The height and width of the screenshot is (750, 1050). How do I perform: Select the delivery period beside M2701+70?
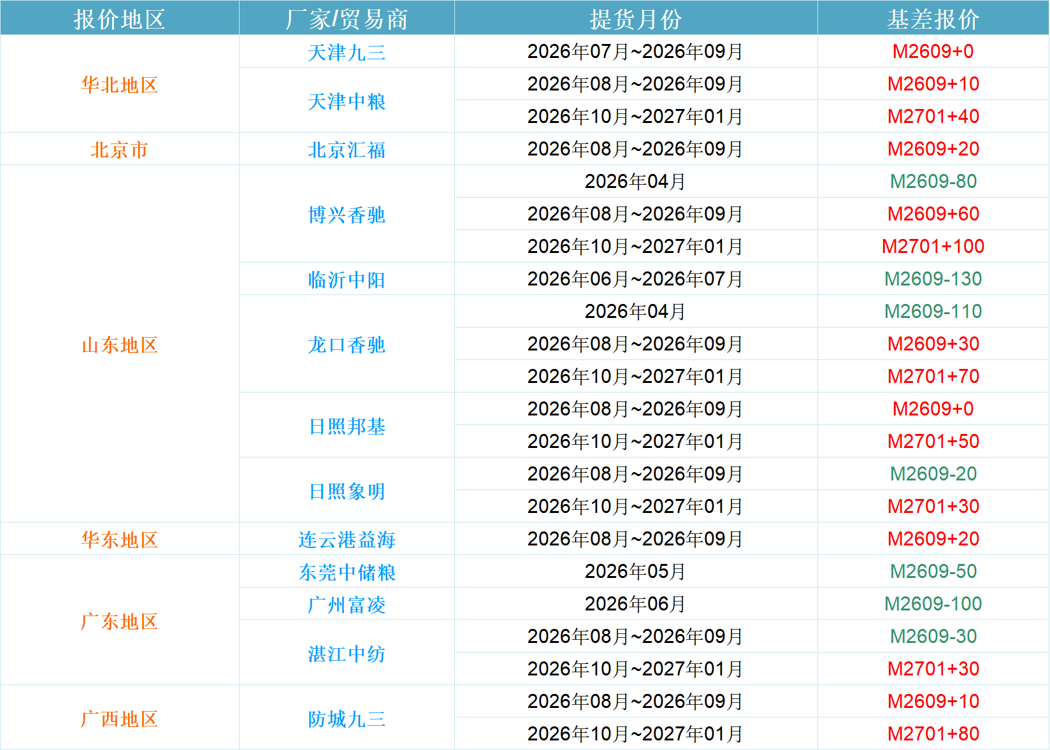pos(635,377)
